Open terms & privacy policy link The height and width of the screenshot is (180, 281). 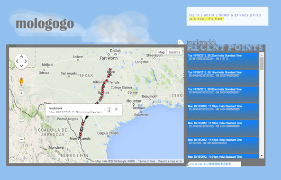(x=240, y=15)
